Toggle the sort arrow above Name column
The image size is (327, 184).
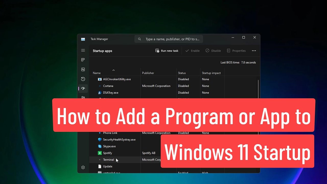(x=113, y=70)
